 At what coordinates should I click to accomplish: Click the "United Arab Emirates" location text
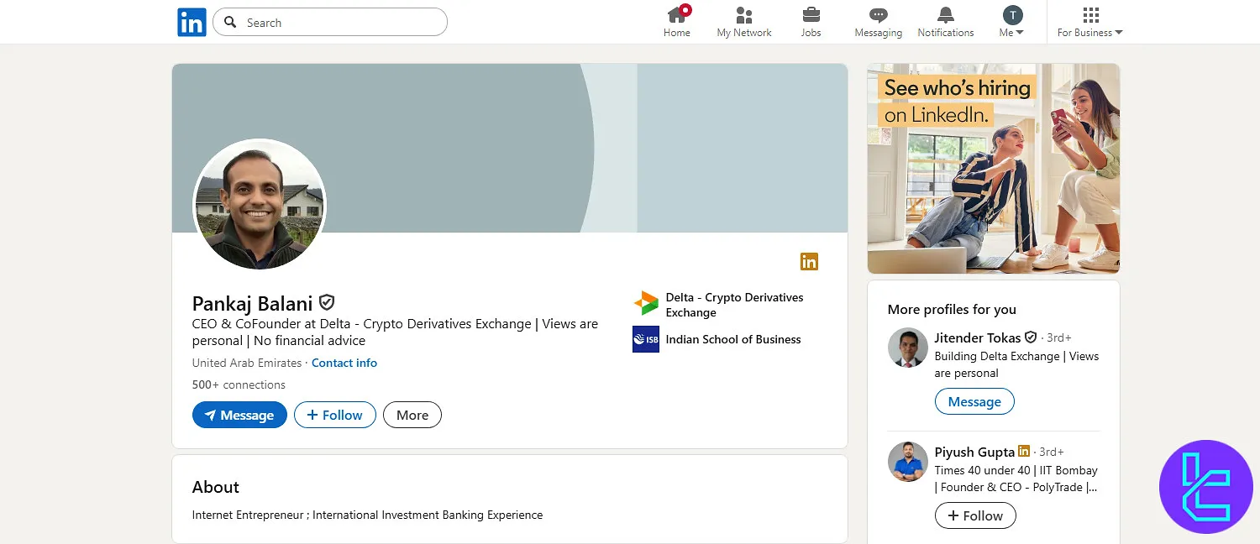pos(247,364)
